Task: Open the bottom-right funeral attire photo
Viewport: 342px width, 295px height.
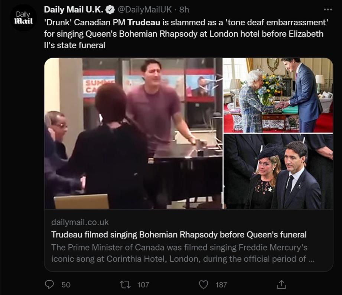Action: pos(278,171)
